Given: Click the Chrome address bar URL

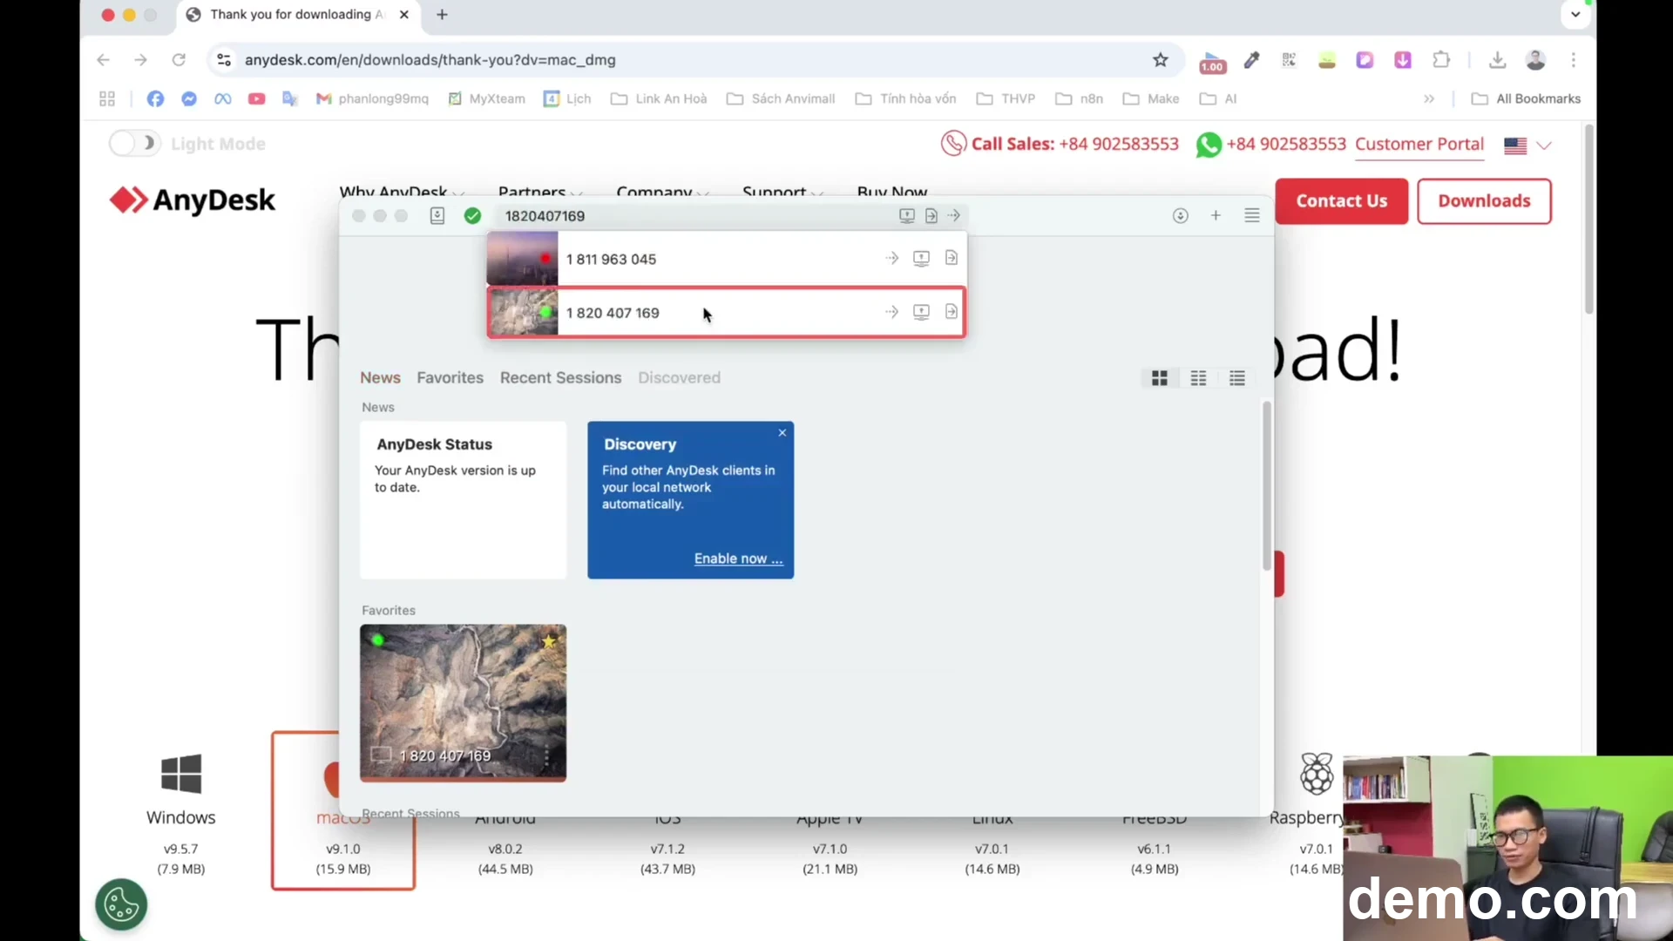Looking at the screenshot, I should click(x=430, y=60).
